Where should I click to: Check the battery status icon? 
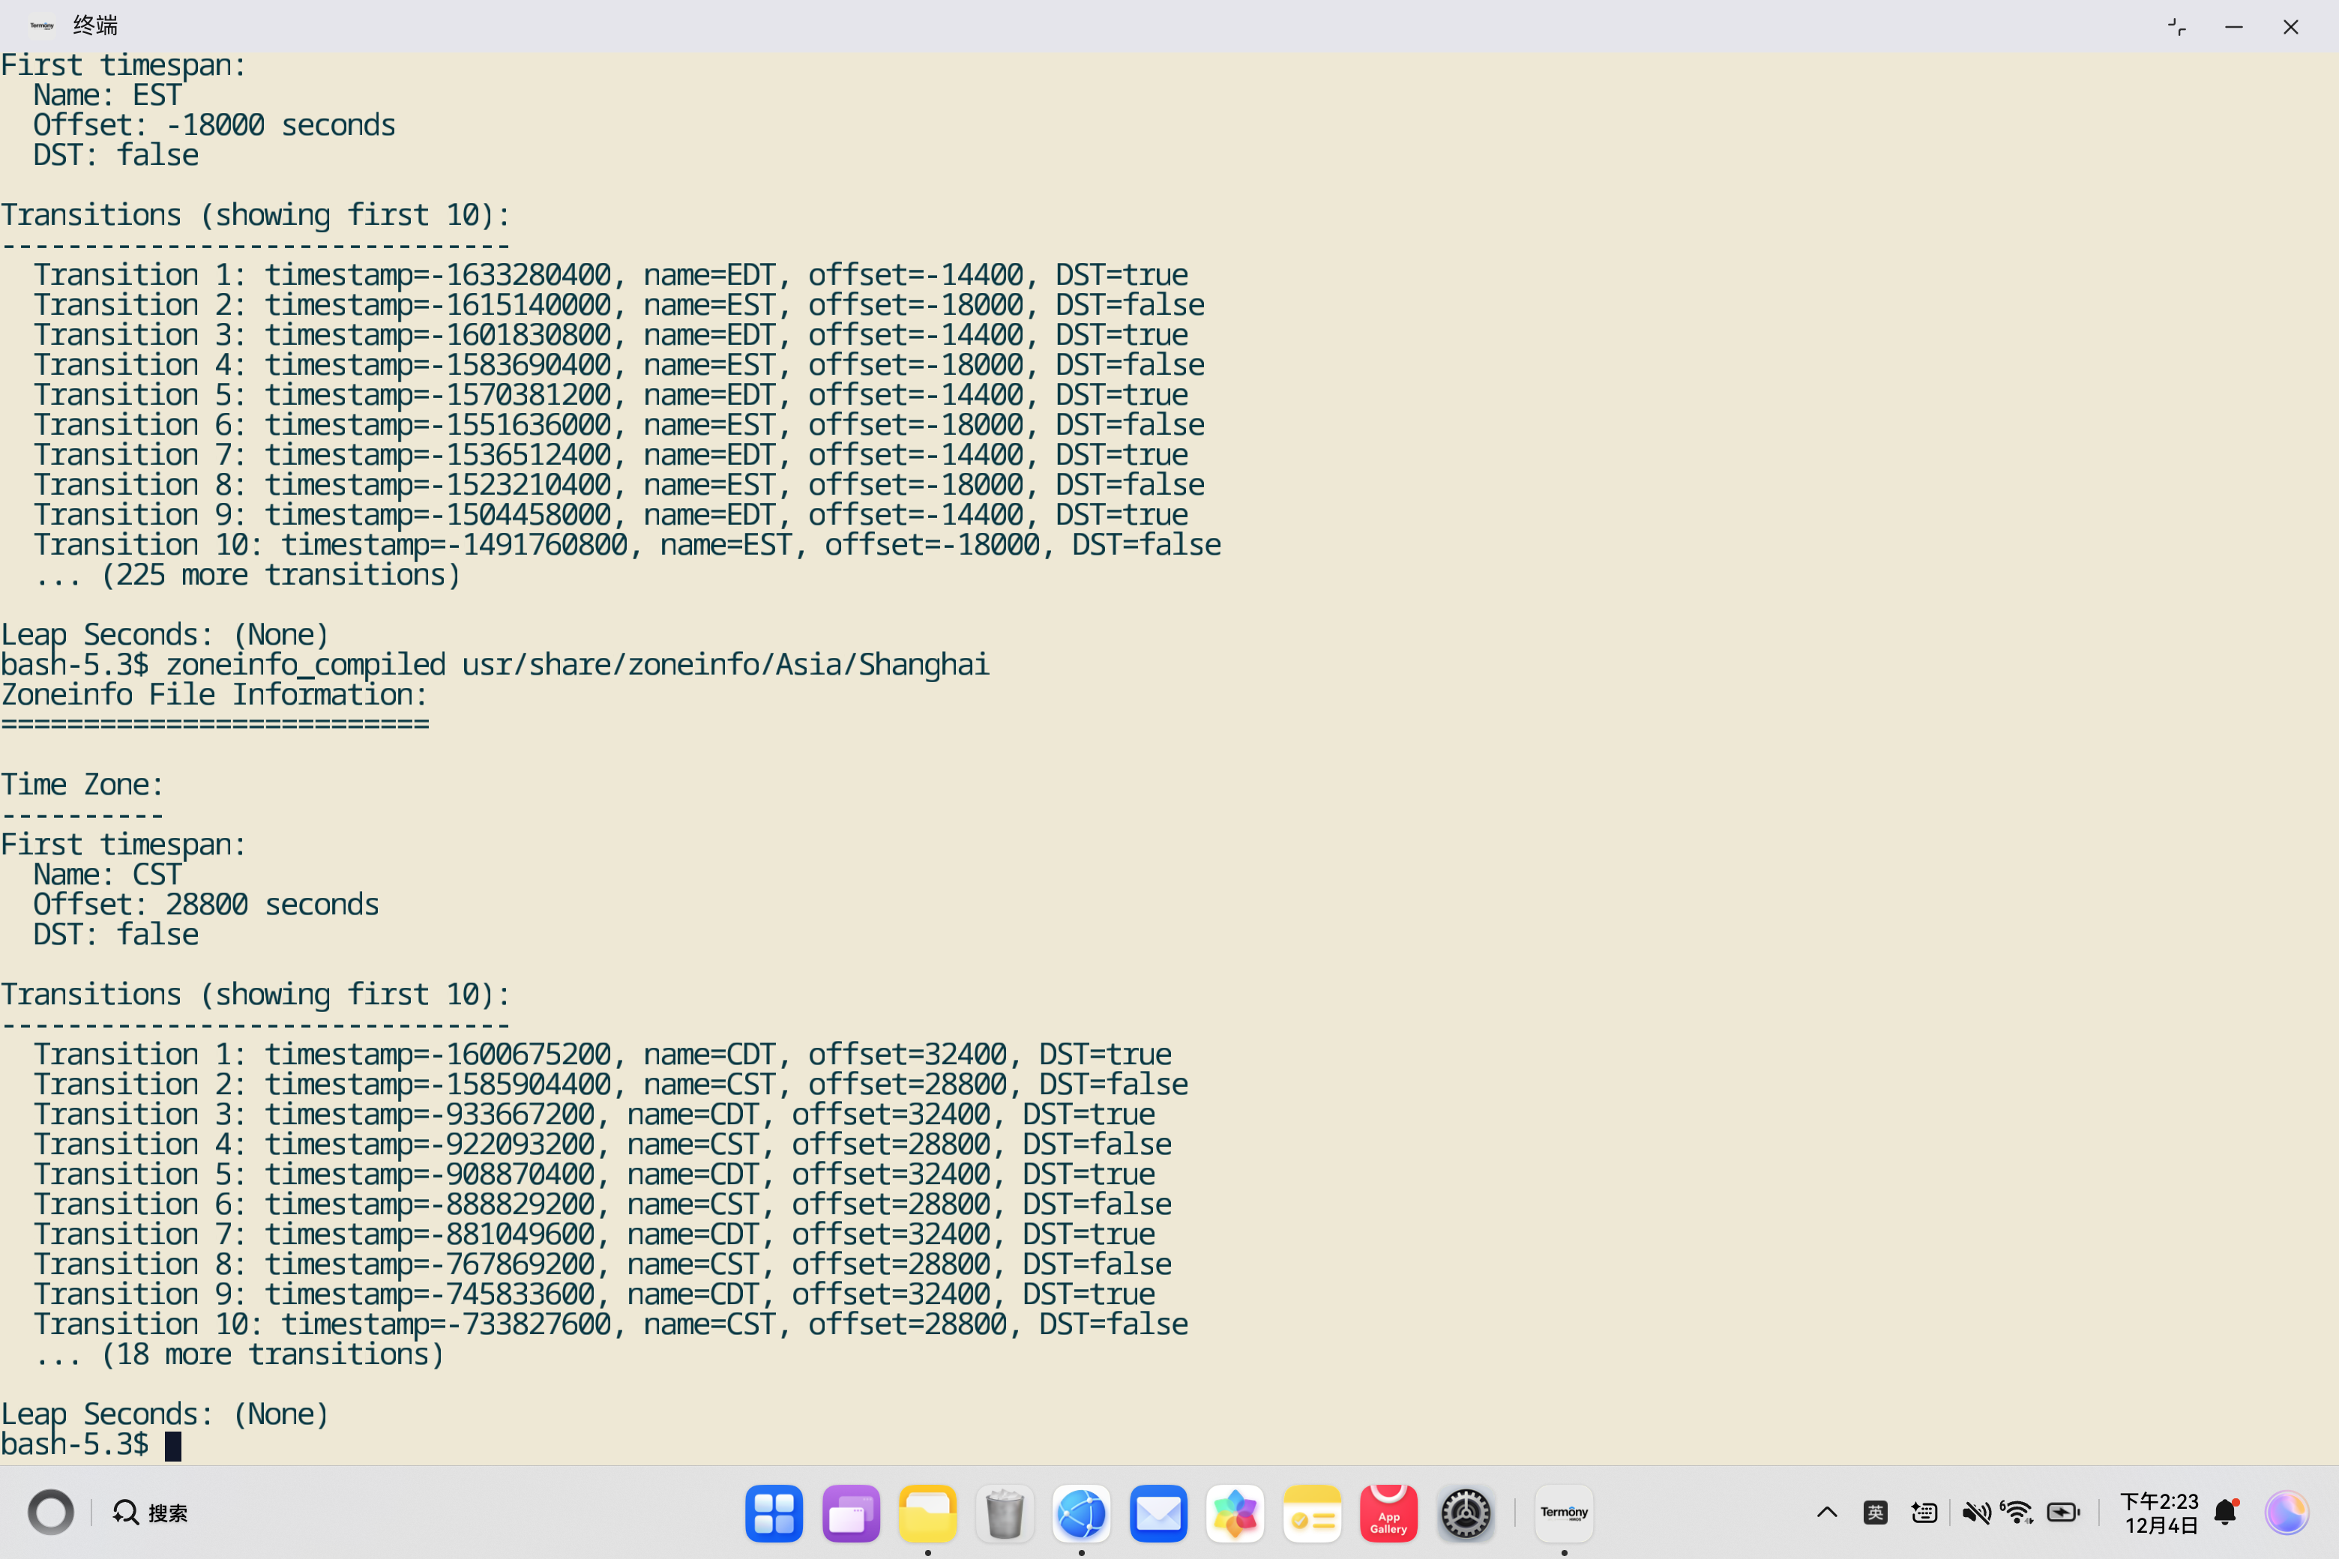tap(2064, 1513)
